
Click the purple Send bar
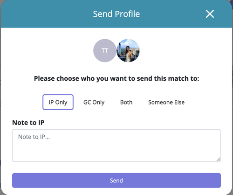(x=116, y=181)
